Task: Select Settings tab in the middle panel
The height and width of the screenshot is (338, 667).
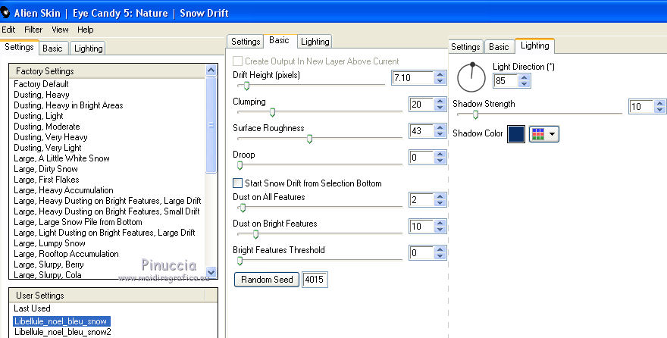Action: coord(246,42)
